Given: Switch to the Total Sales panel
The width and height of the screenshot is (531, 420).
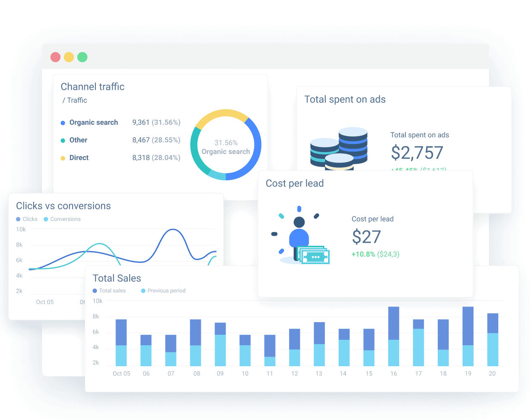Looking at the screenshot, I should (117, 278).
